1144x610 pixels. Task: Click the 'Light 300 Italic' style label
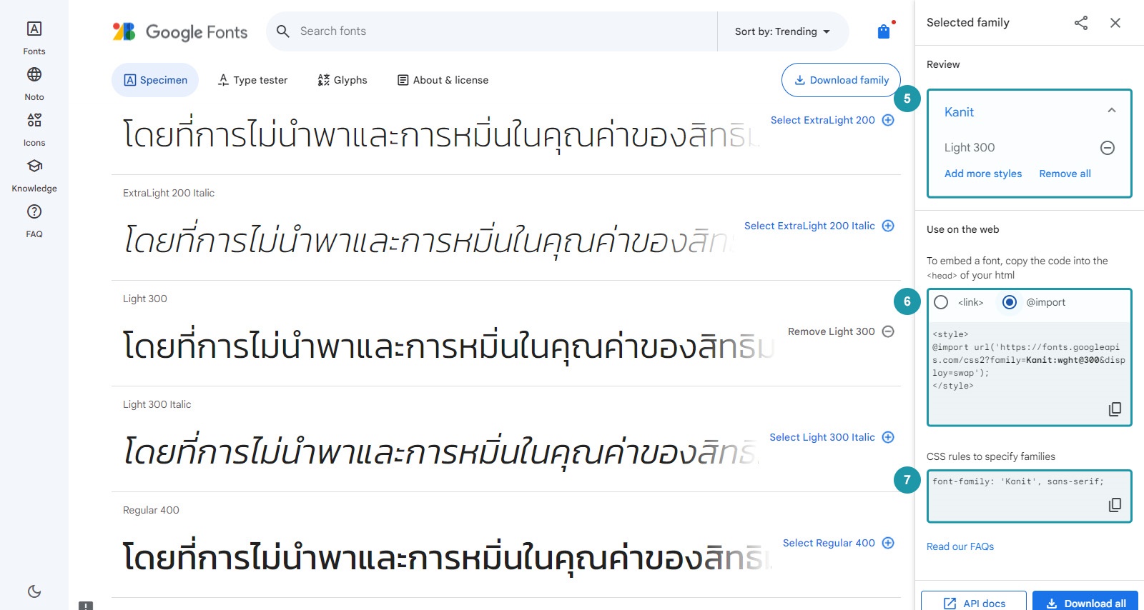[157, 404]
